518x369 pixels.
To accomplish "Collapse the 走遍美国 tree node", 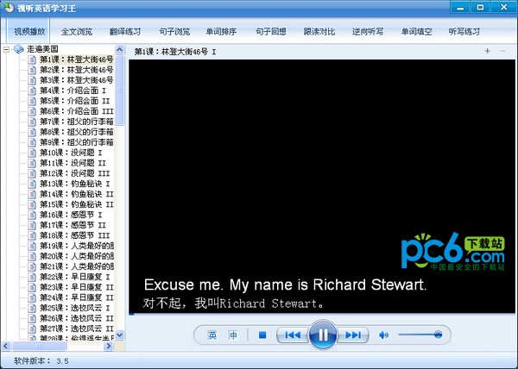I will (x=7, y=49).
